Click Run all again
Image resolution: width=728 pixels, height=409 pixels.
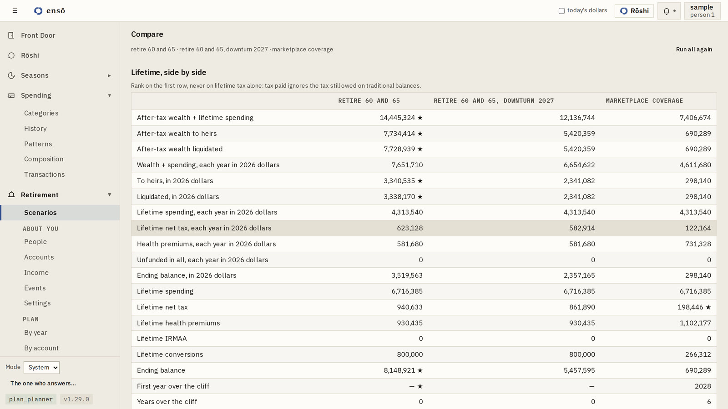point(694,50)
